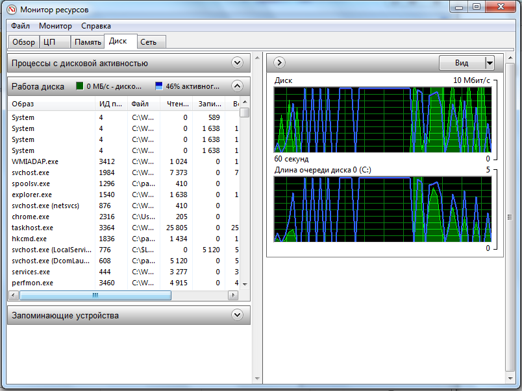
Task: Switch to the Обзор tab
Action: point(24,42)
